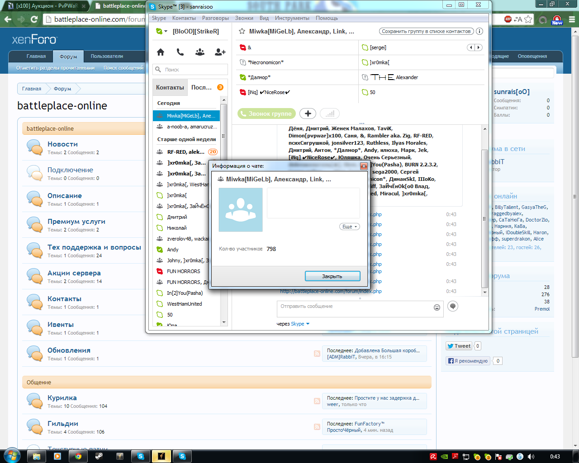Click the RSS icon next to Курилка

(317, 401)
